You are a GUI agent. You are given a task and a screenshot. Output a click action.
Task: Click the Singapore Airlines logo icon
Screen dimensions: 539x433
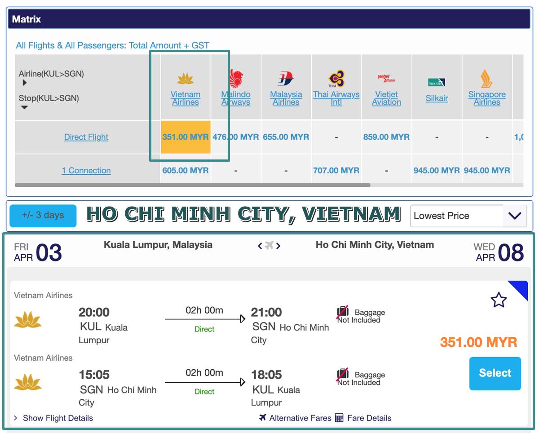coord(486,79)
